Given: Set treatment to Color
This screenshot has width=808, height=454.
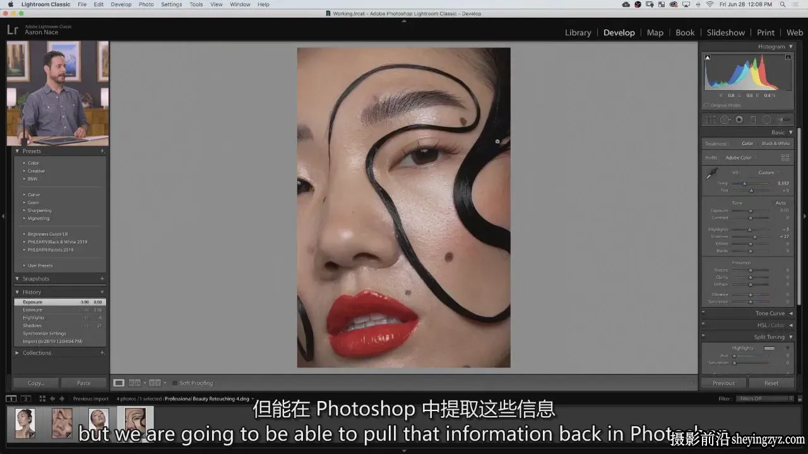Looking at the screenshot, I should [x=747, y=144].
